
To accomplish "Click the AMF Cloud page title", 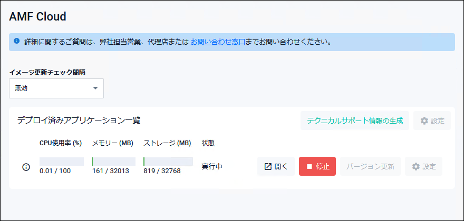I will pos(37,16).
